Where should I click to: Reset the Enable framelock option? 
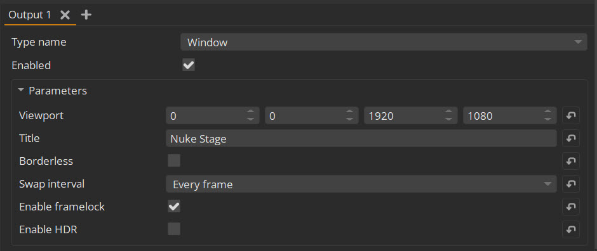571,207
